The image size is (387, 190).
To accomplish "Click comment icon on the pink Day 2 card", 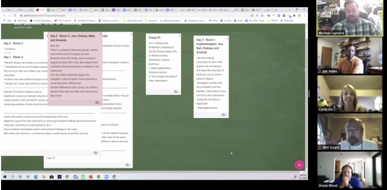I will tap(98, 103).
